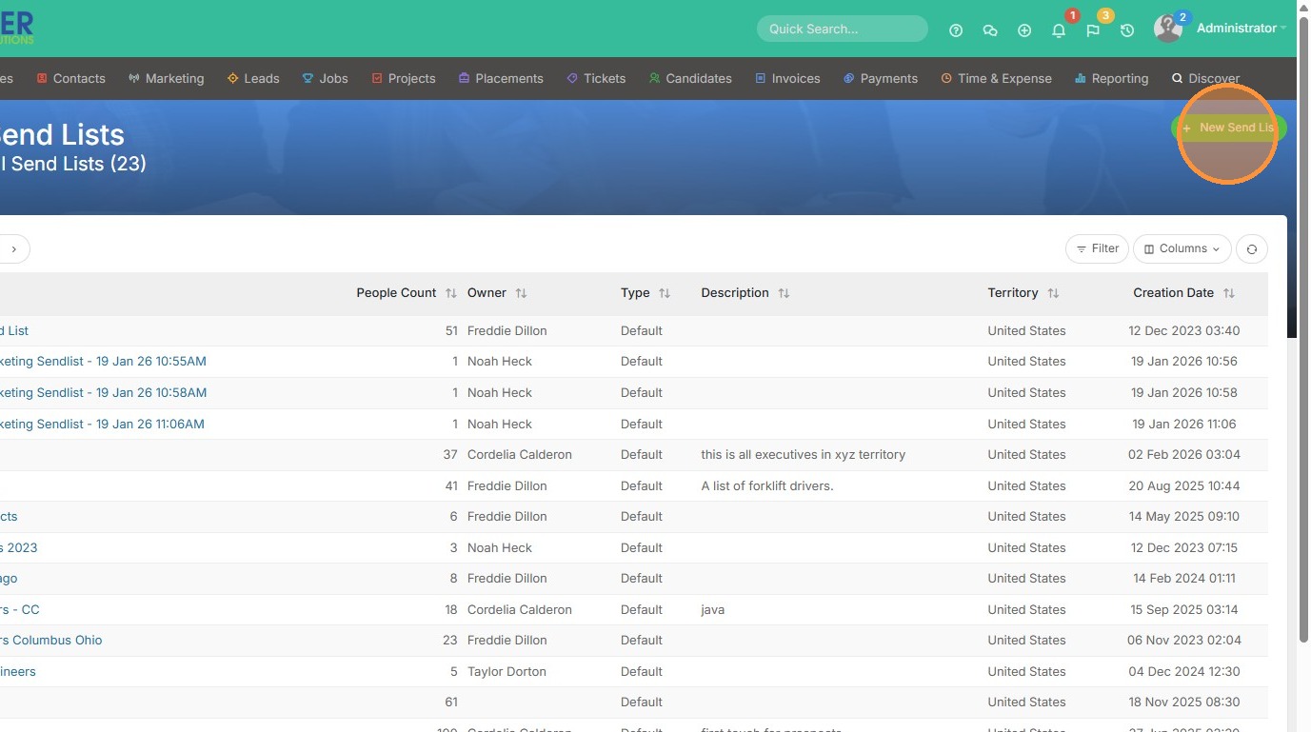Go to the next page arrow
The height and width of the screenshot is (732, 1311).
[13, 249]
